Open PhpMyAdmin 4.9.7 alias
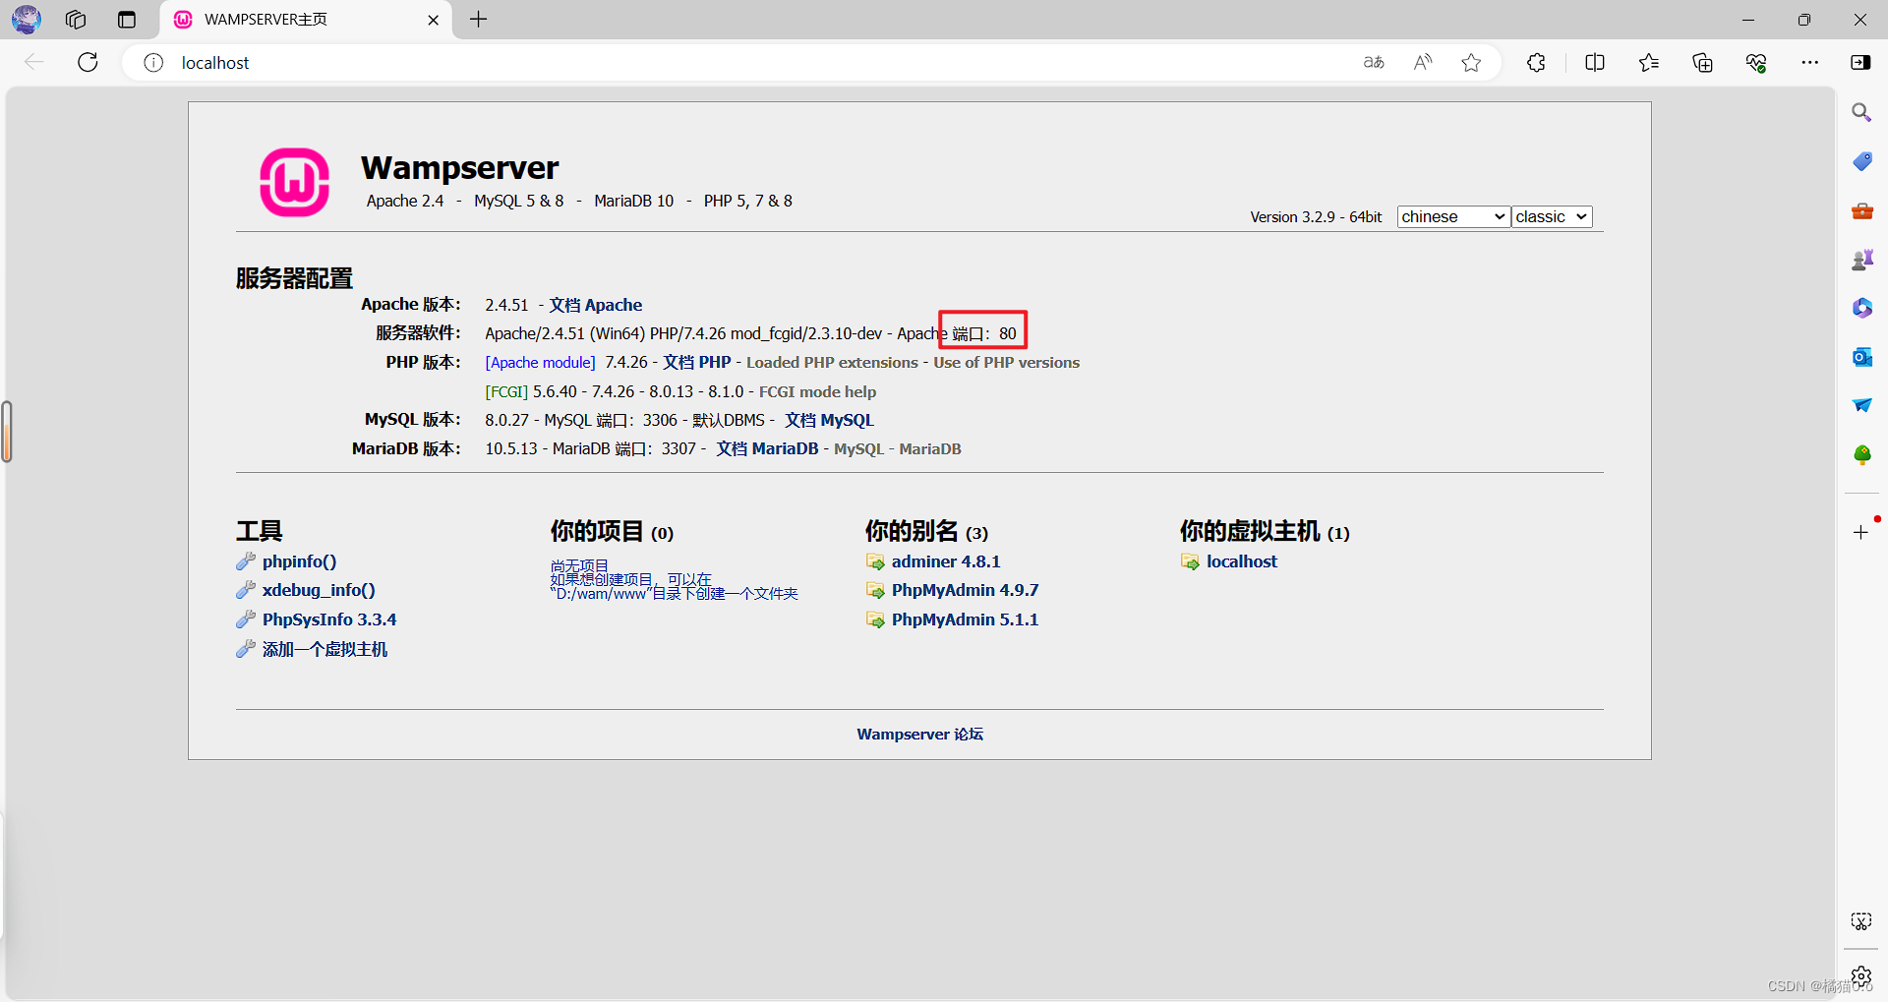The height and width of the screenshot is (1002, 1888). click(965, 590)
